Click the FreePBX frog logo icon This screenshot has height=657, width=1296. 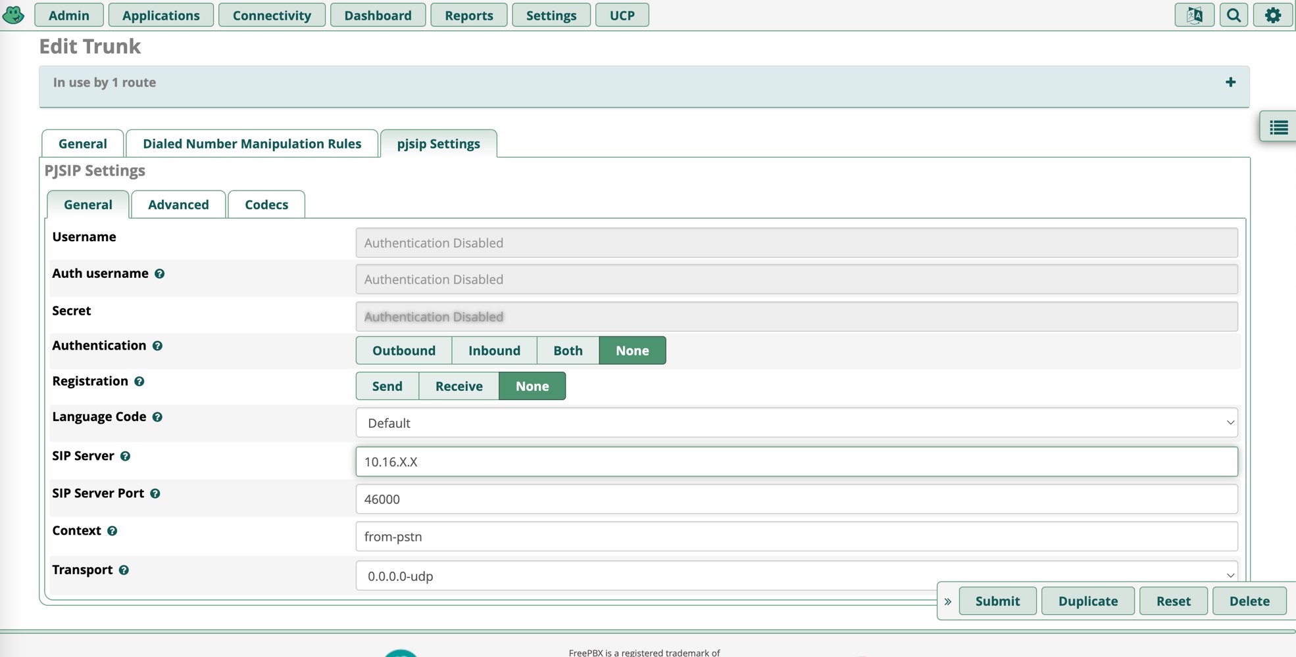click(13, 14)
